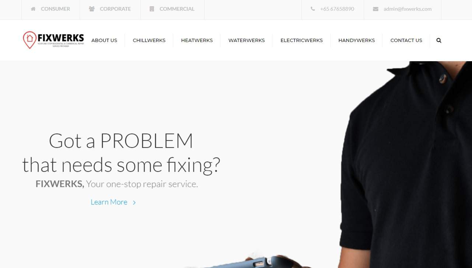The width and height of the screenshot is (472, 268).
Task: Open the Electricwerks section
Action: coord(301,41)
